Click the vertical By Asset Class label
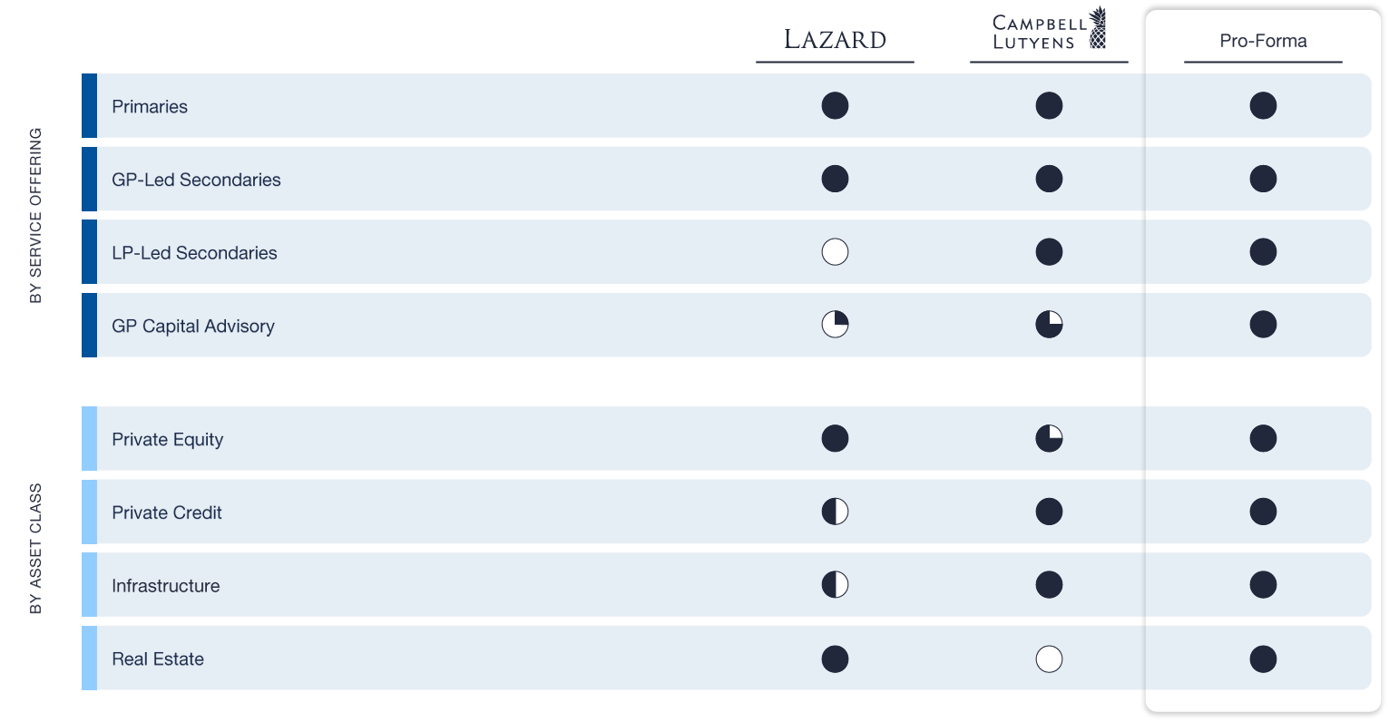Image resolution: width=1399 pixels, height=722 pixels. coord(36,549)
